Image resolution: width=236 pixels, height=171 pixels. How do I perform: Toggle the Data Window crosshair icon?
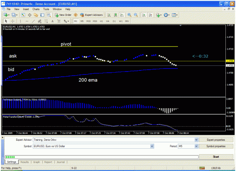tap(29, 15)
